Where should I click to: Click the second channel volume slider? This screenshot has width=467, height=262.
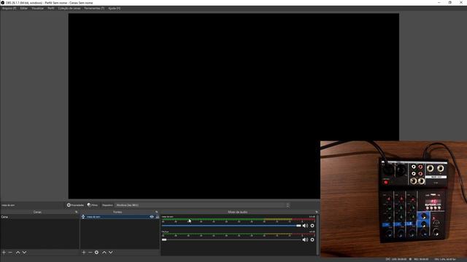[x=231, y=239]
